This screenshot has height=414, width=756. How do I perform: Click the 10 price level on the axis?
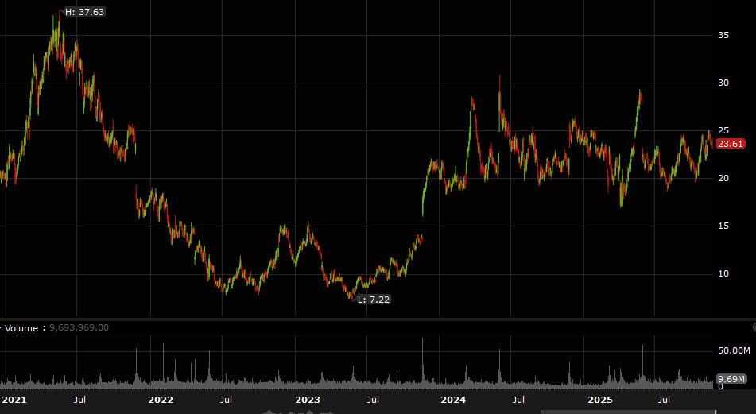coord(723,274)
